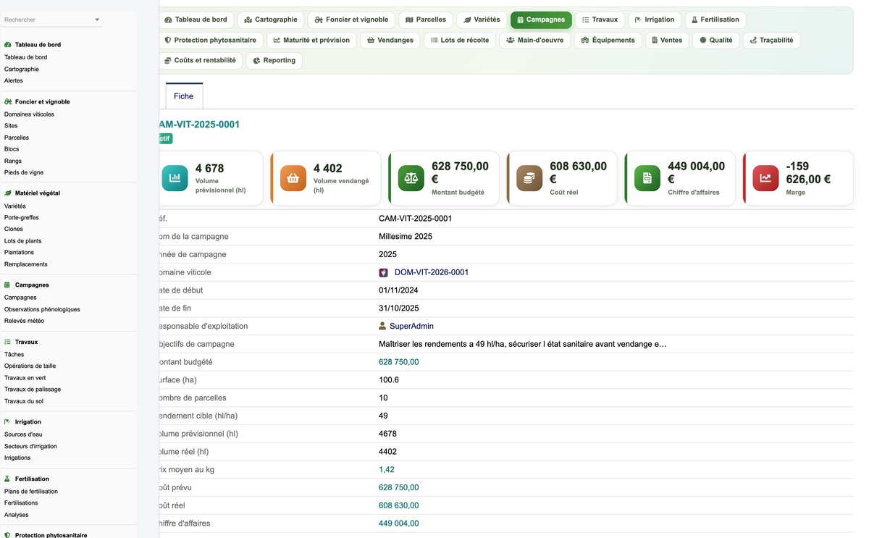Open the Parcelles top menu

click(x=426, y=20)
